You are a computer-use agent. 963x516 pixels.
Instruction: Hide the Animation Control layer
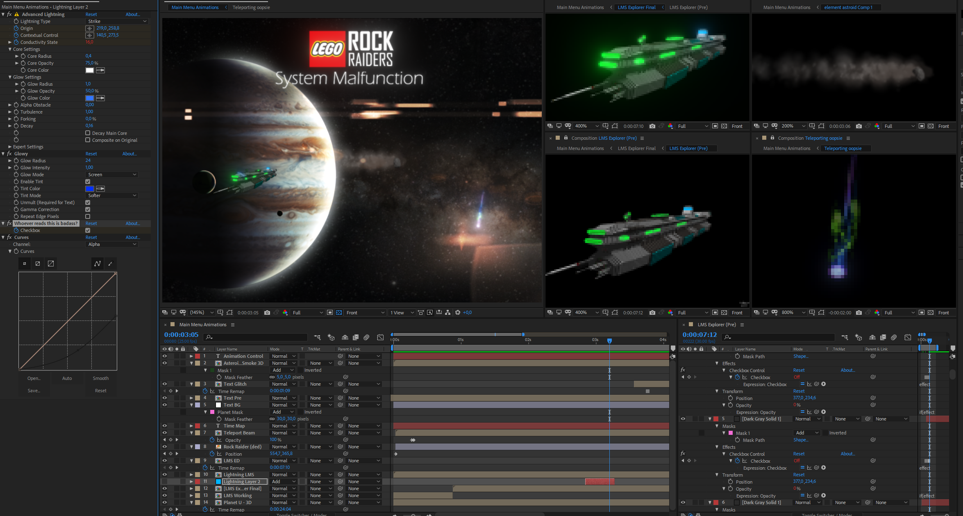(165, 356)
